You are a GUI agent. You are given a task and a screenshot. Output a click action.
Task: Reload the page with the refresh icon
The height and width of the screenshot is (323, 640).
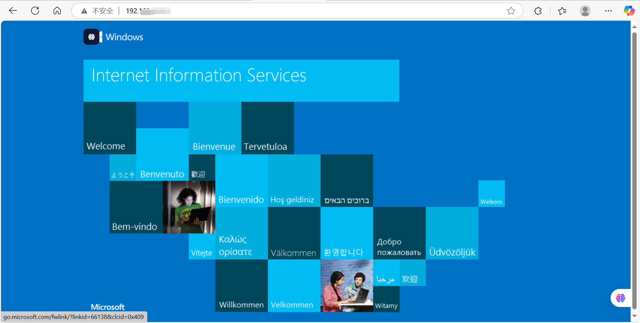[x=35, y=11]
